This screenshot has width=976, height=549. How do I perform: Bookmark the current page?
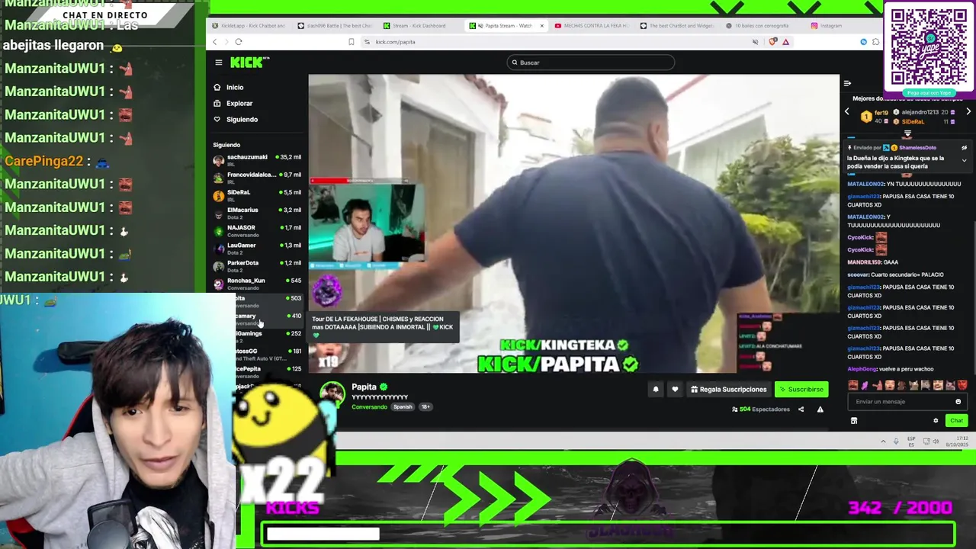(351, 42)
